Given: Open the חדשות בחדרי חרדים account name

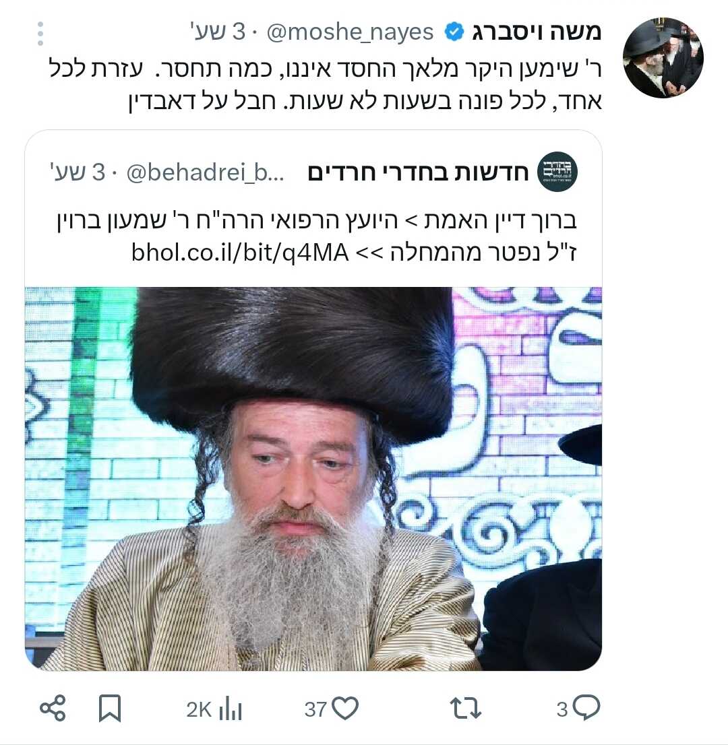Looking at the screenshot, I should pyautogui.click(x=418, y=172).
